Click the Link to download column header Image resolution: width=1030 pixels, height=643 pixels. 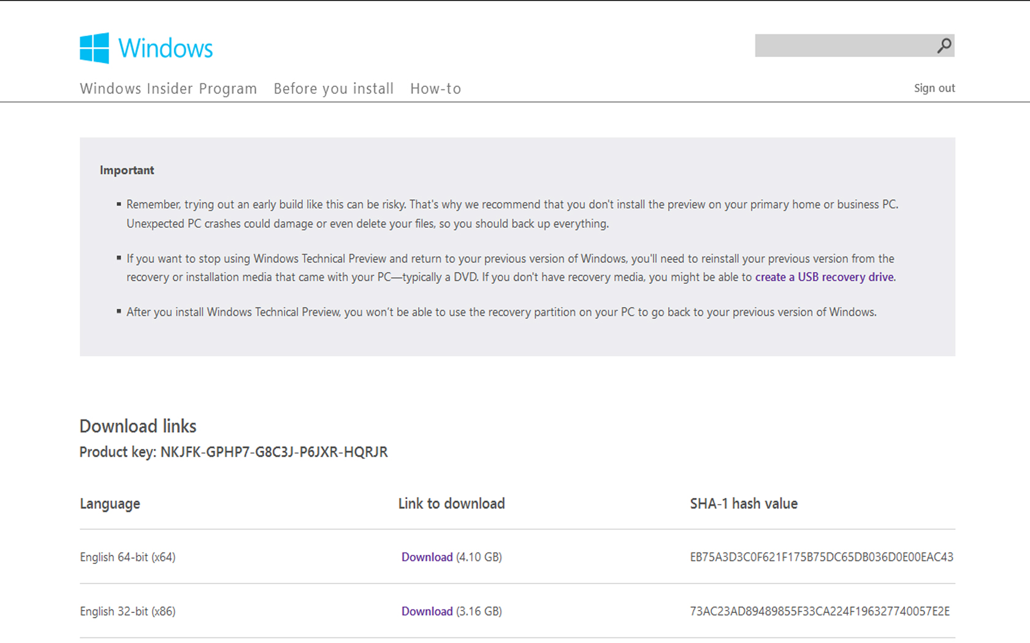(451, 503)
